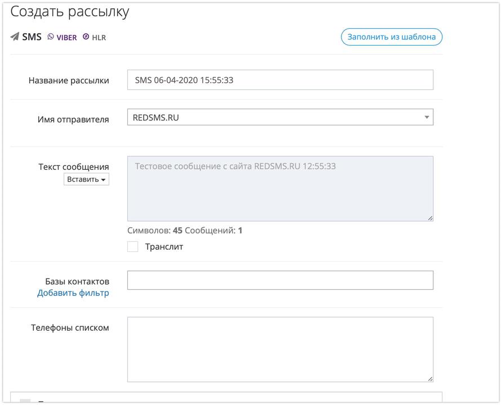Enable the Транслит checkbox
The image size is (502, 405).
point(133,246)
